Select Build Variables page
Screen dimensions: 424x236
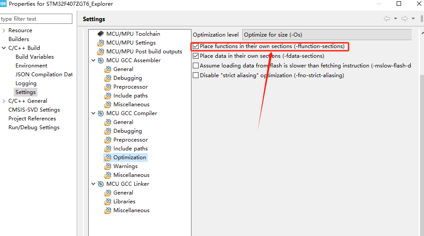(34, 57)
